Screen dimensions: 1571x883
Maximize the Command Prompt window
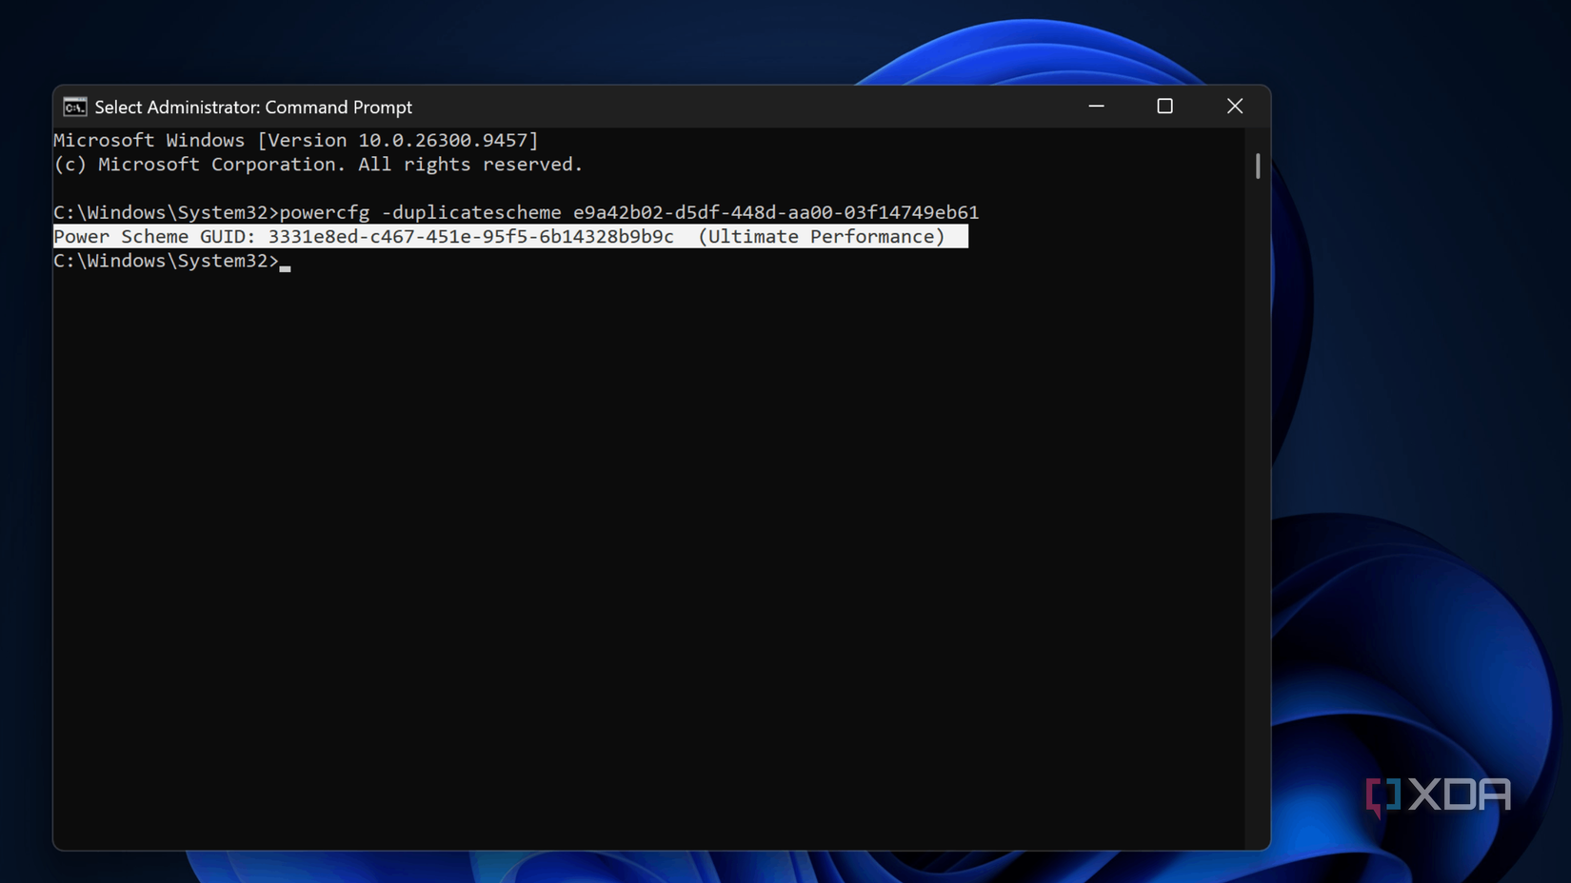pos(1164,107)
